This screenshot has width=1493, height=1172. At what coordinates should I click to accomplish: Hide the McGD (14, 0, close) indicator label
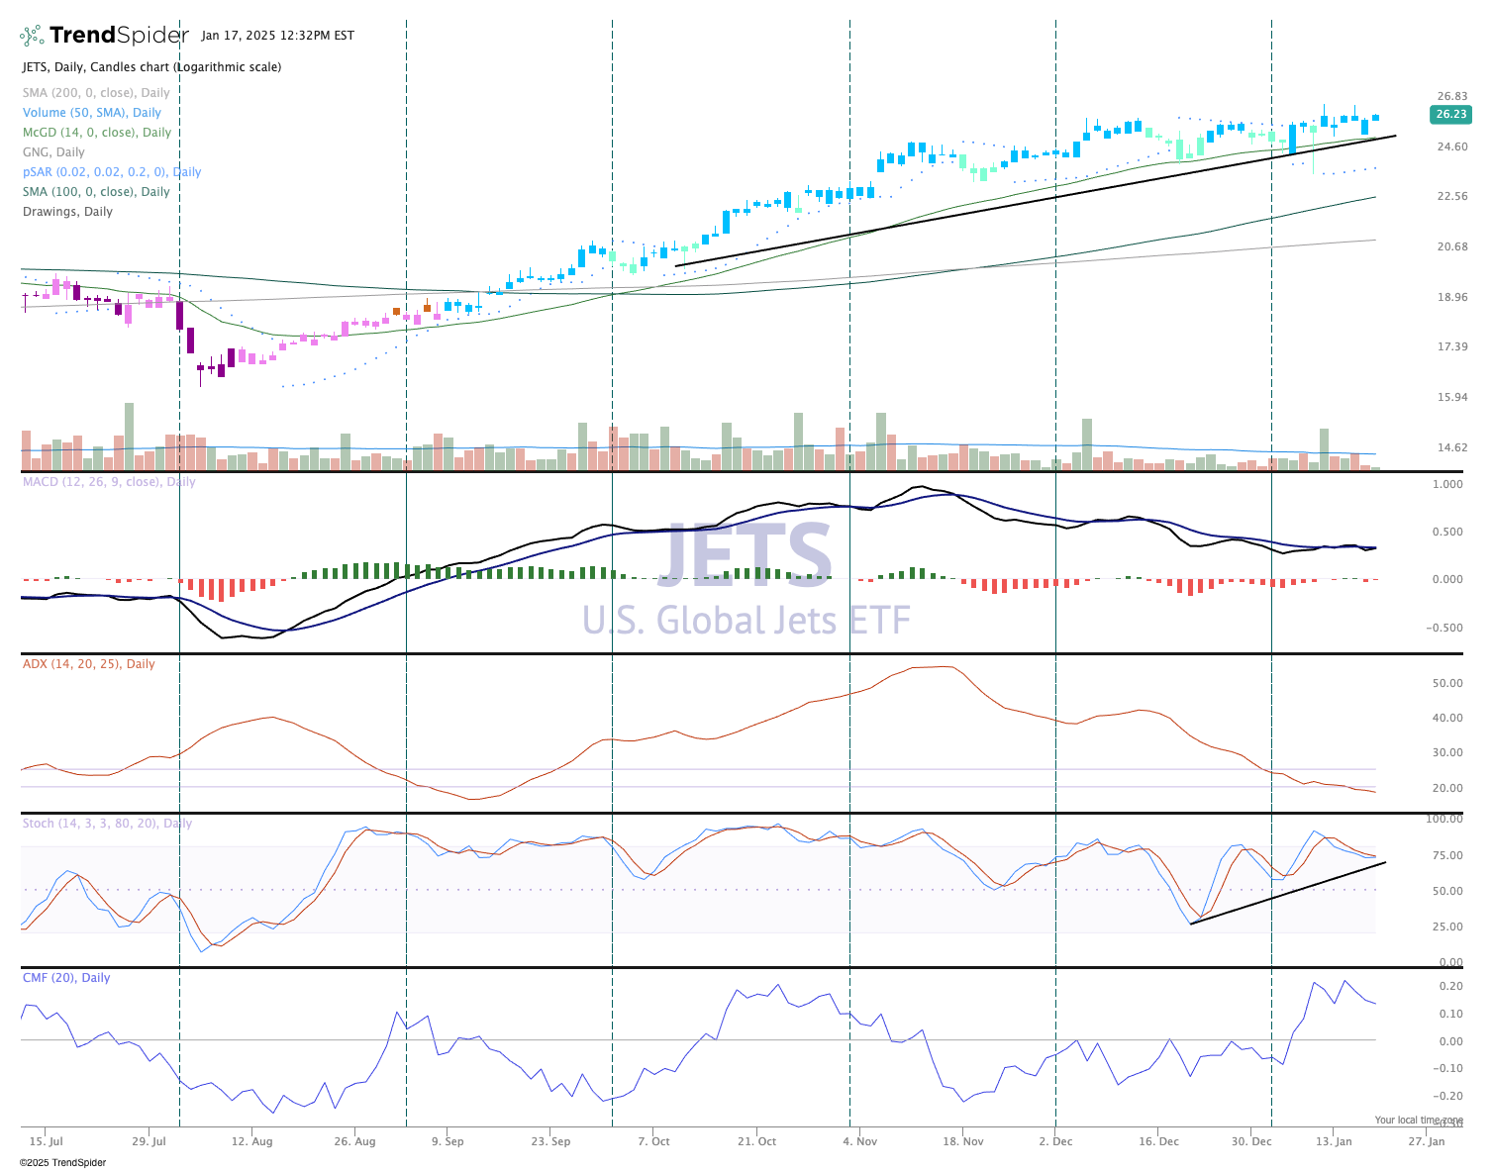[x=96, y=133]
